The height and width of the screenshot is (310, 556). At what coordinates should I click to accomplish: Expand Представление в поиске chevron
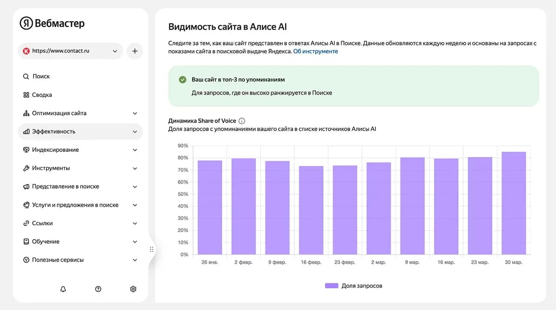pyautogui.click(x=135, y=187)
